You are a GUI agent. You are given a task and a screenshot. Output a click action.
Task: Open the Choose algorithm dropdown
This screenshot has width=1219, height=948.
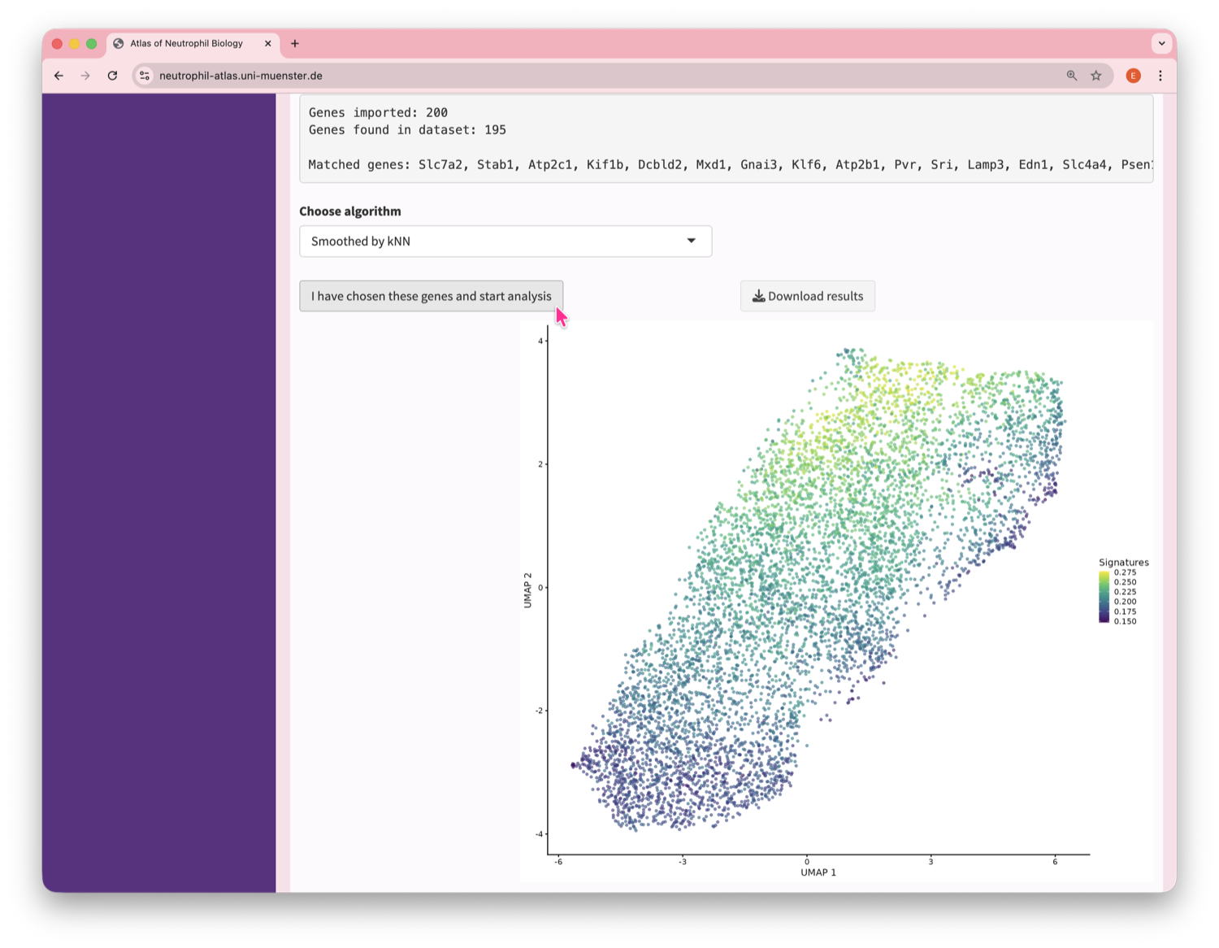click(x=505, y=241)
